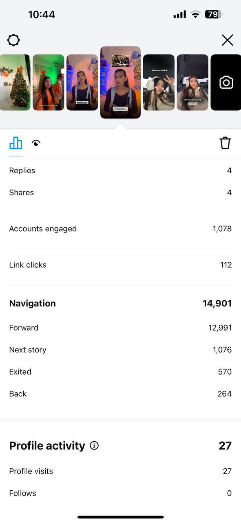
Task: Tap the Link clicks row
Action: pyautogui.click(x=120, y=265)
